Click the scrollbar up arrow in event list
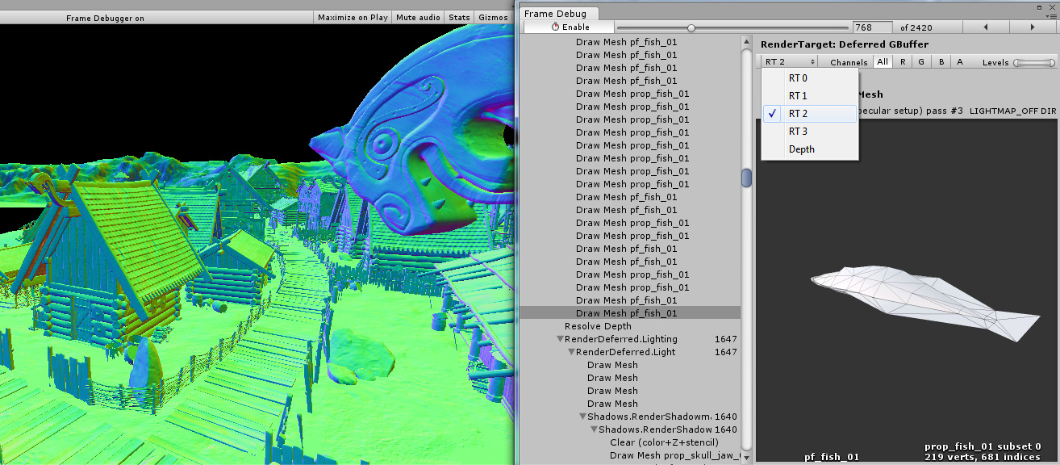The image size is (1060, 465). pyautogui.click(x=746, y=41)
